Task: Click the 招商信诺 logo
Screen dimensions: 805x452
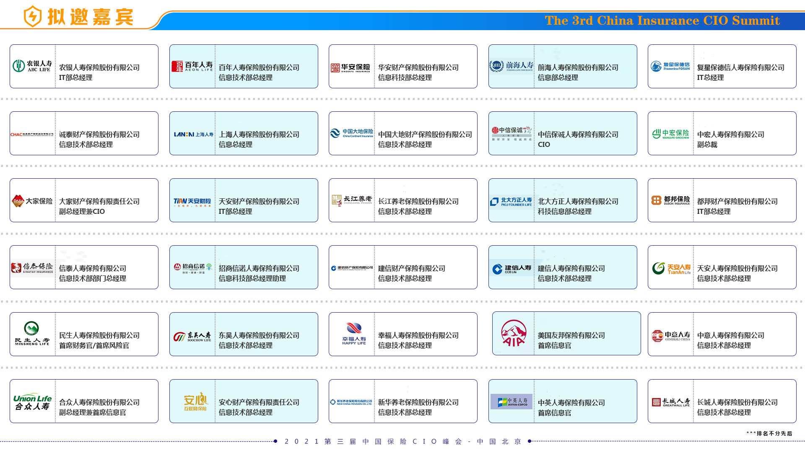Action: coord(193,268)
